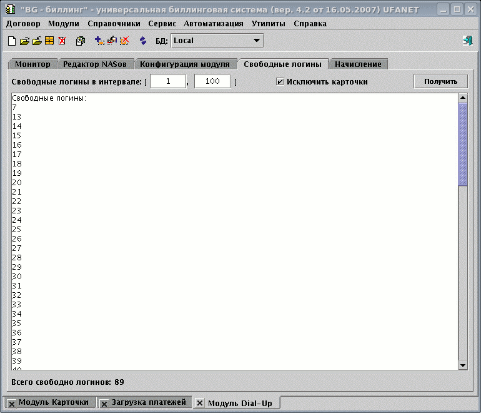481x413 pixels.
Task: Click the scroll down arrow in logins list
Action: point(463,365)
